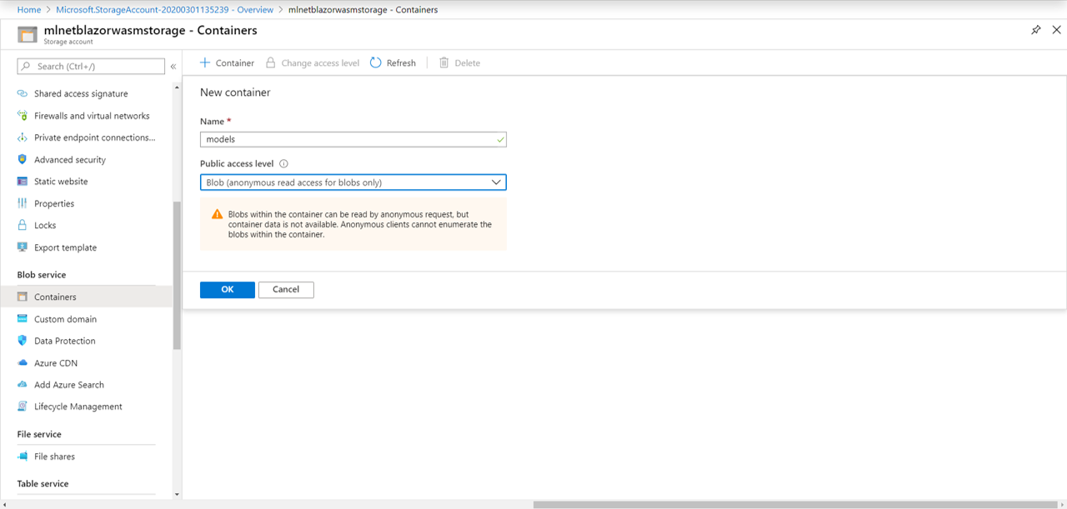Open the Static website page
Screen dimensions: 1067x509
pyautogui.click(x=61, y=182)
